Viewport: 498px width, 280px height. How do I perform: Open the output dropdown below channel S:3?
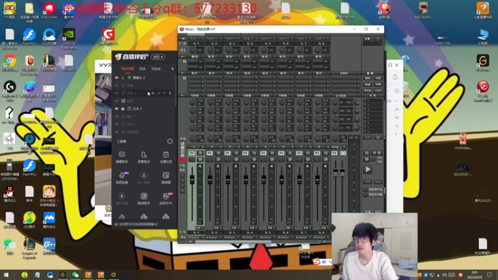pos(232,238)
